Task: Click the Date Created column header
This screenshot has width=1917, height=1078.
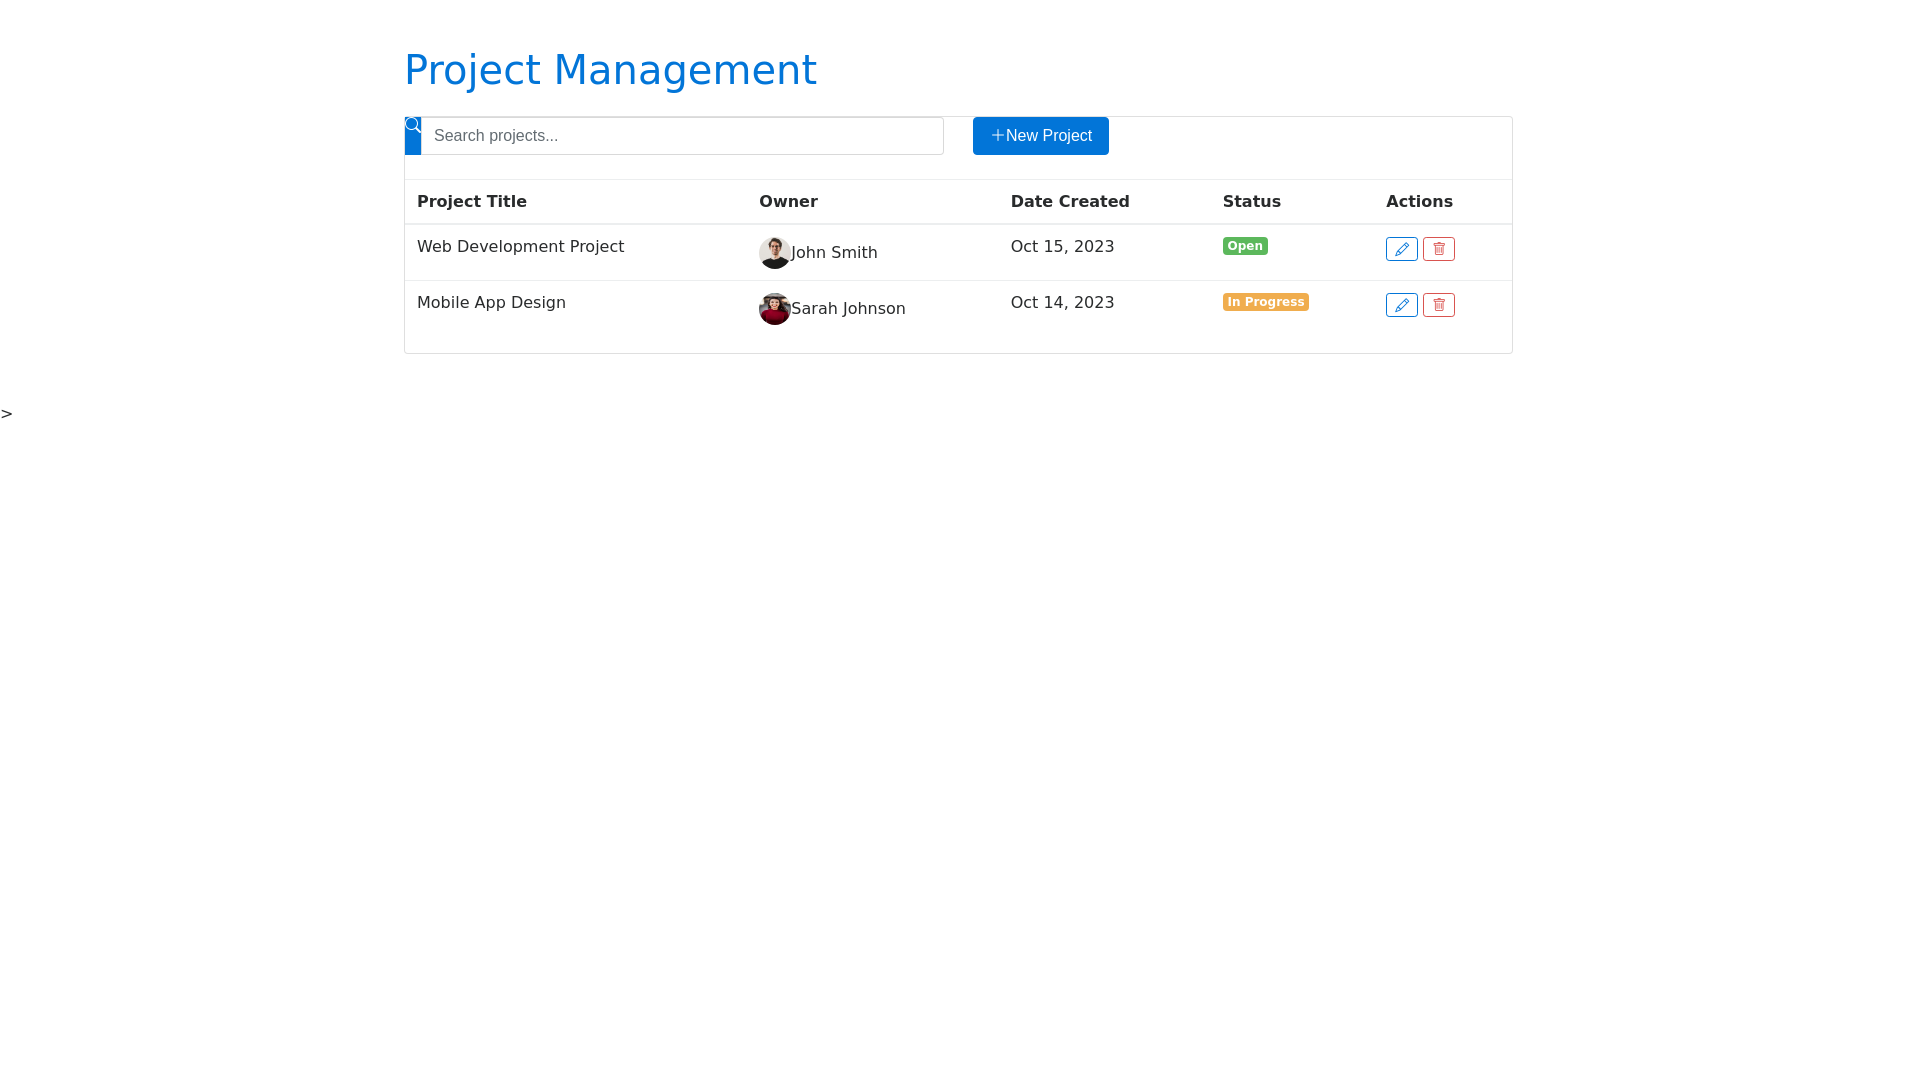Action: click(1069, 202)
